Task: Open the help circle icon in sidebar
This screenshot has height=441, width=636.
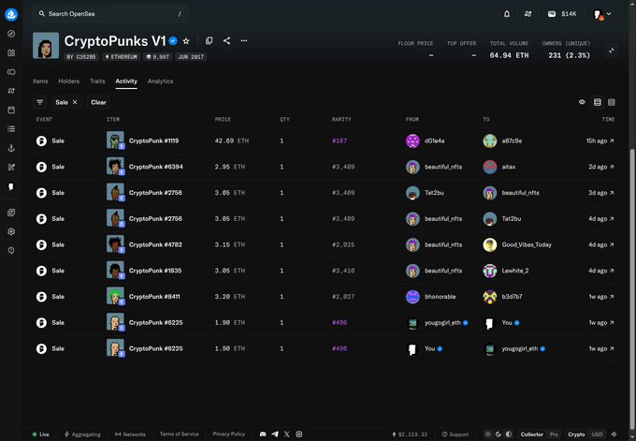Action: coord(11,251)
